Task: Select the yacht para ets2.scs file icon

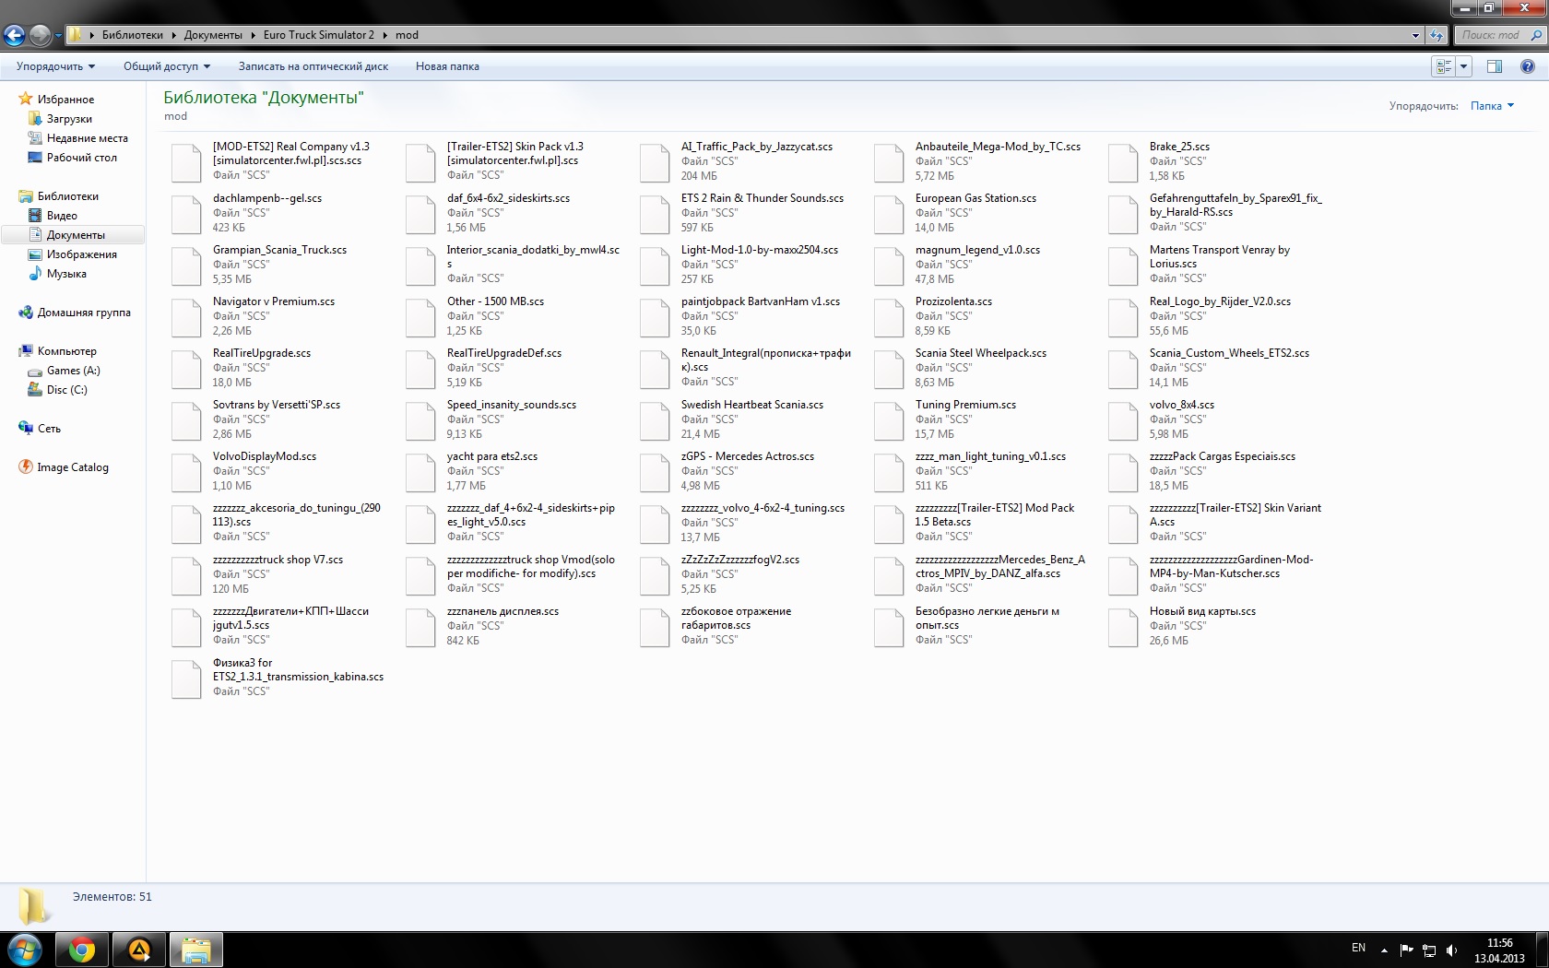Action: coord(420,472)
